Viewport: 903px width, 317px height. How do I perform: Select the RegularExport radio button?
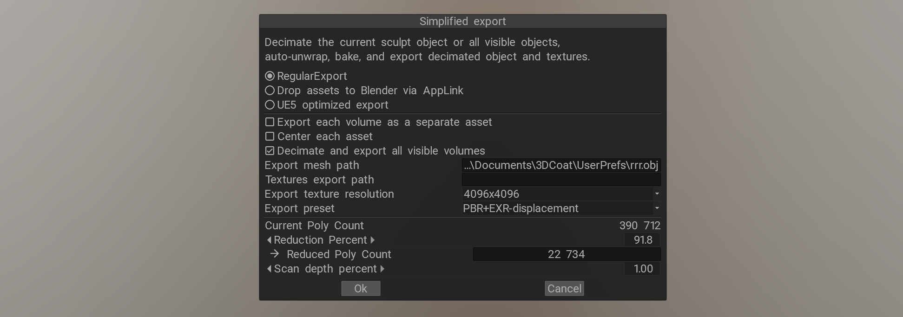[x=270, y=76]
